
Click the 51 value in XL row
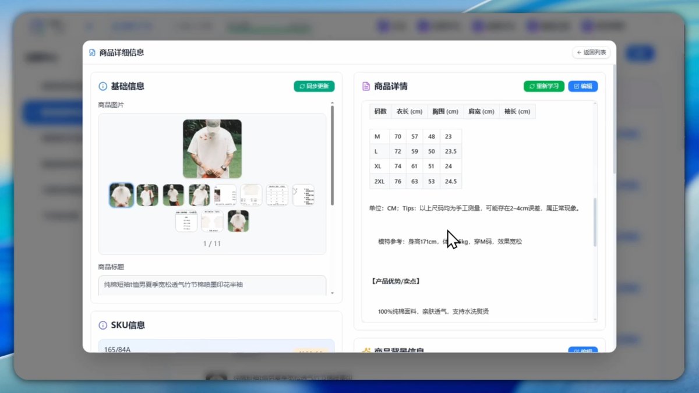(432, 166)
